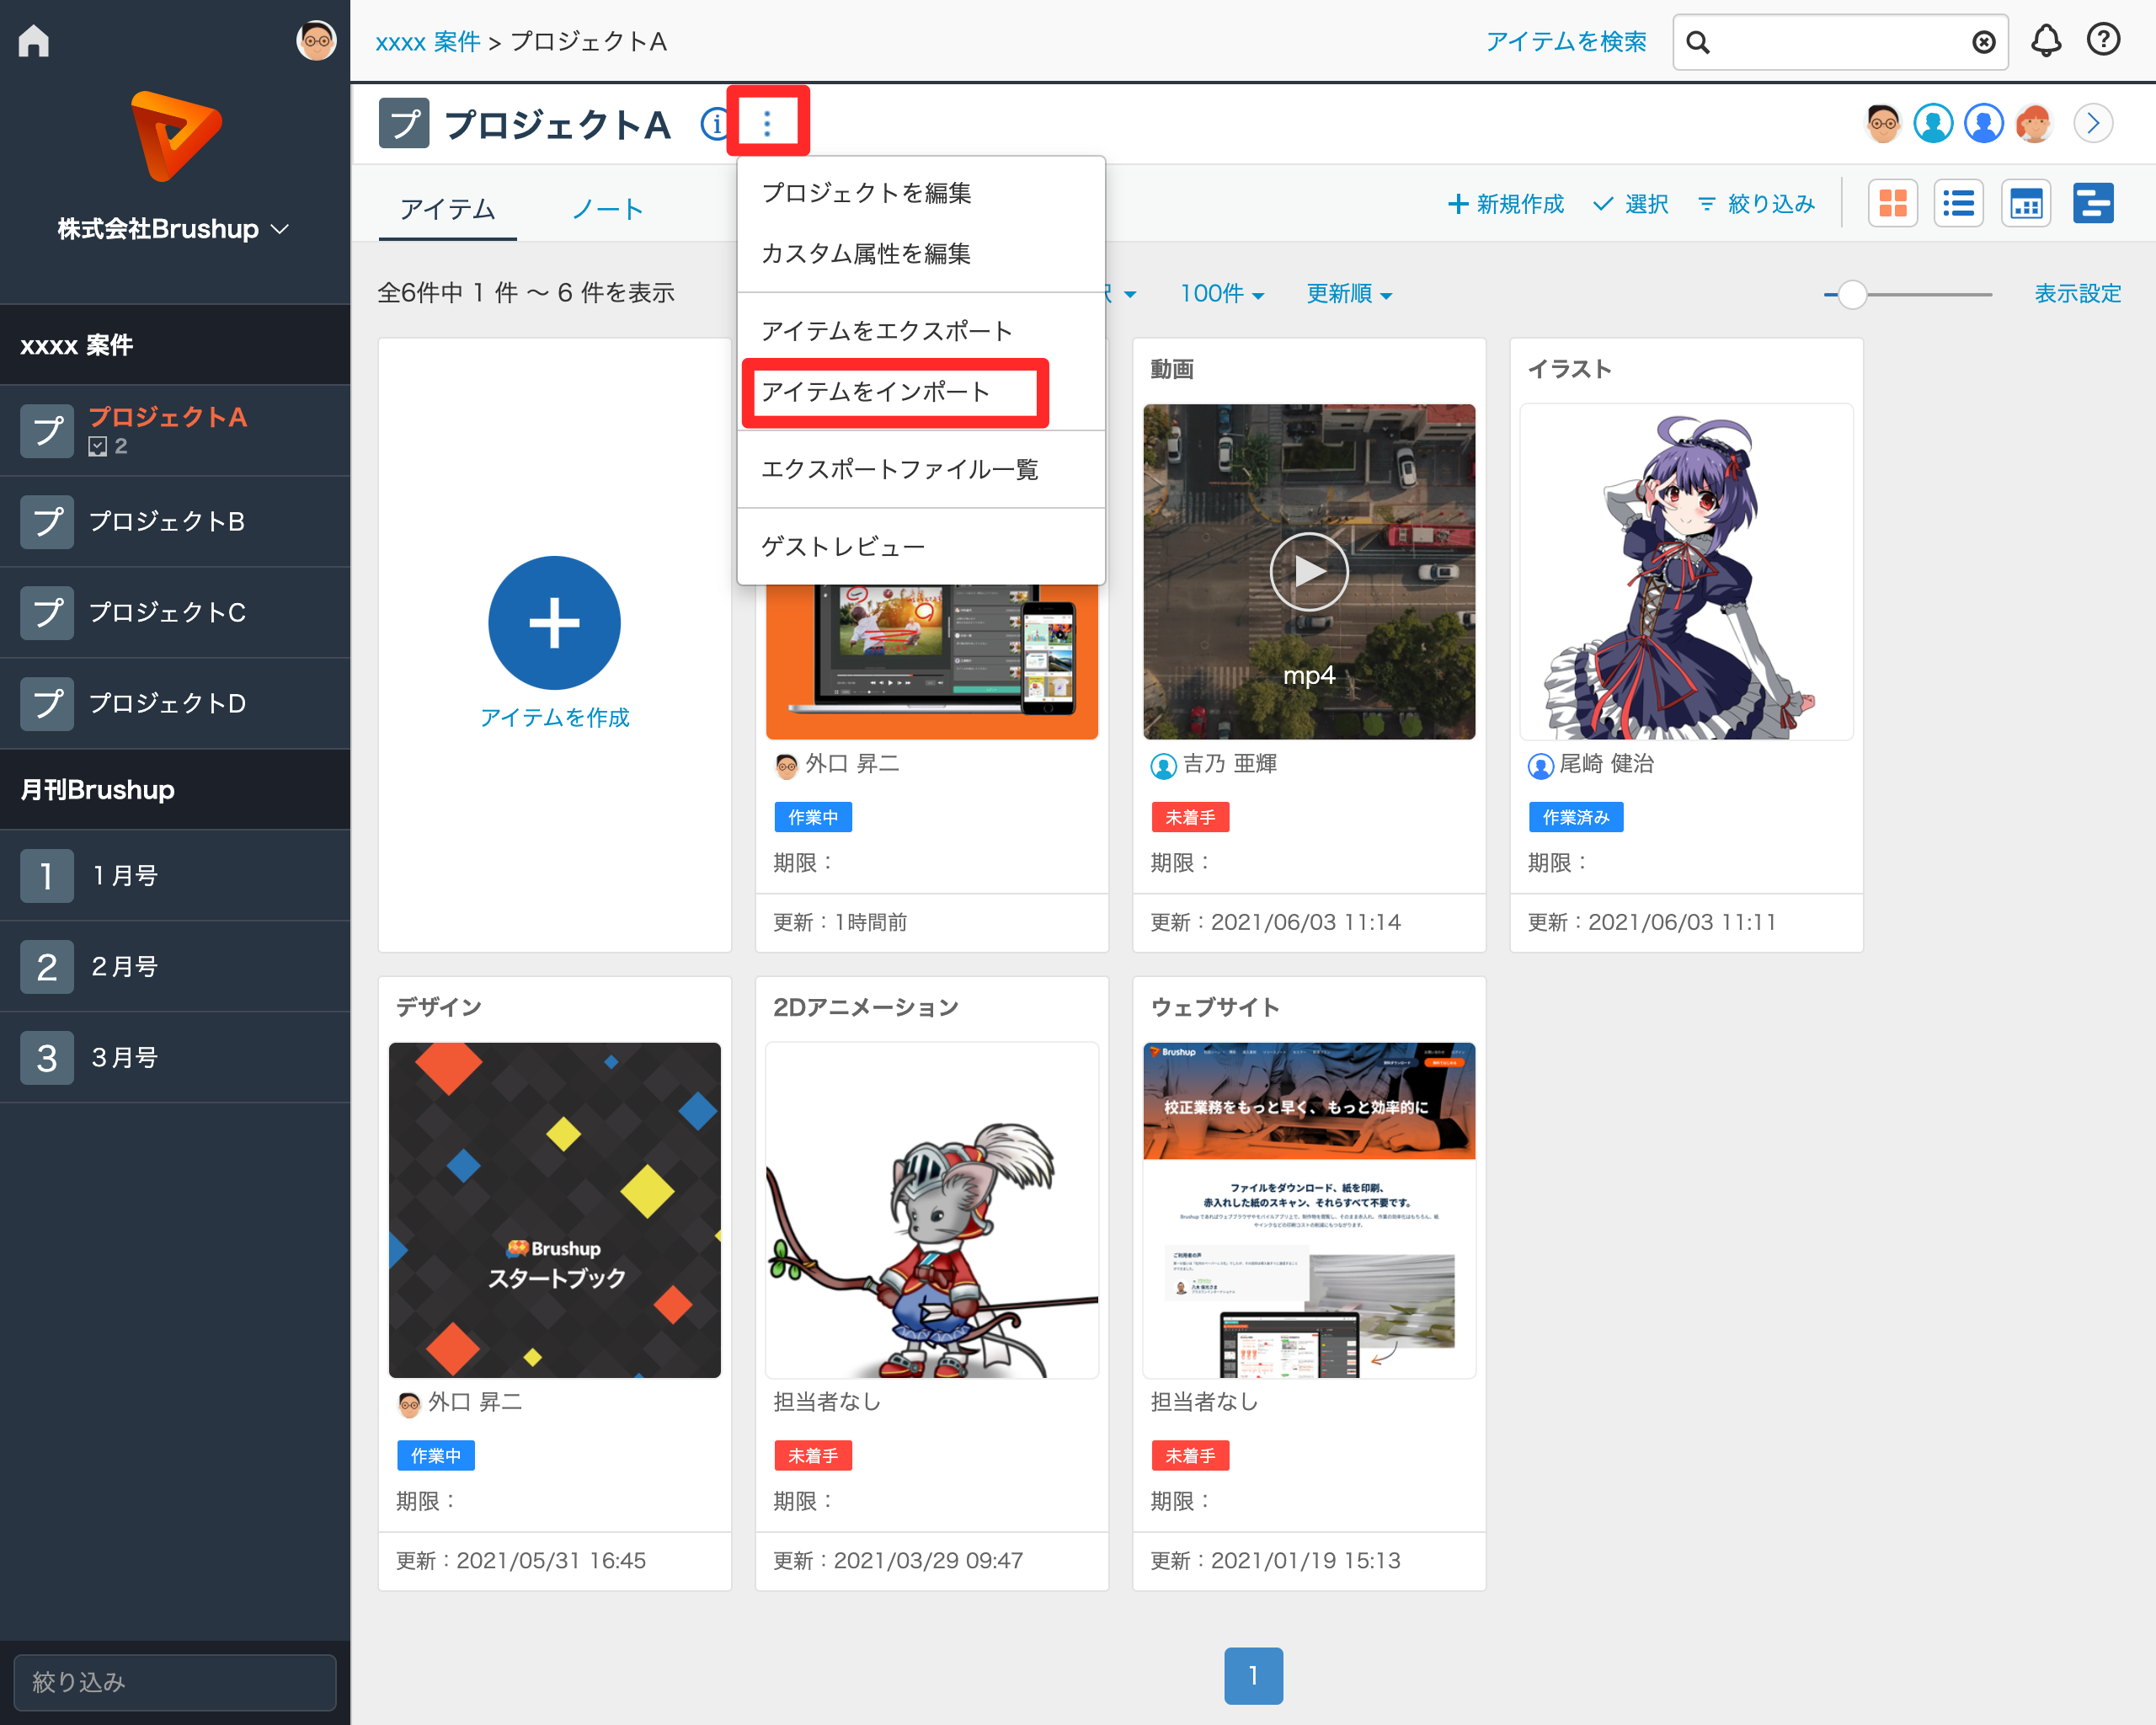Screen dimensions: 2156x1725
Task: Open project info icon next to プロジェクトA
Action: pos(713,124)
